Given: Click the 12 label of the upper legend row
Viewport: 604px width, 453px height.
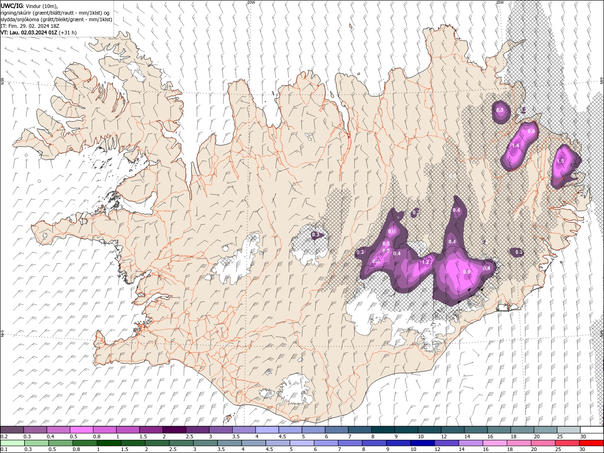Looking at the screenshot, I should 444,436.
